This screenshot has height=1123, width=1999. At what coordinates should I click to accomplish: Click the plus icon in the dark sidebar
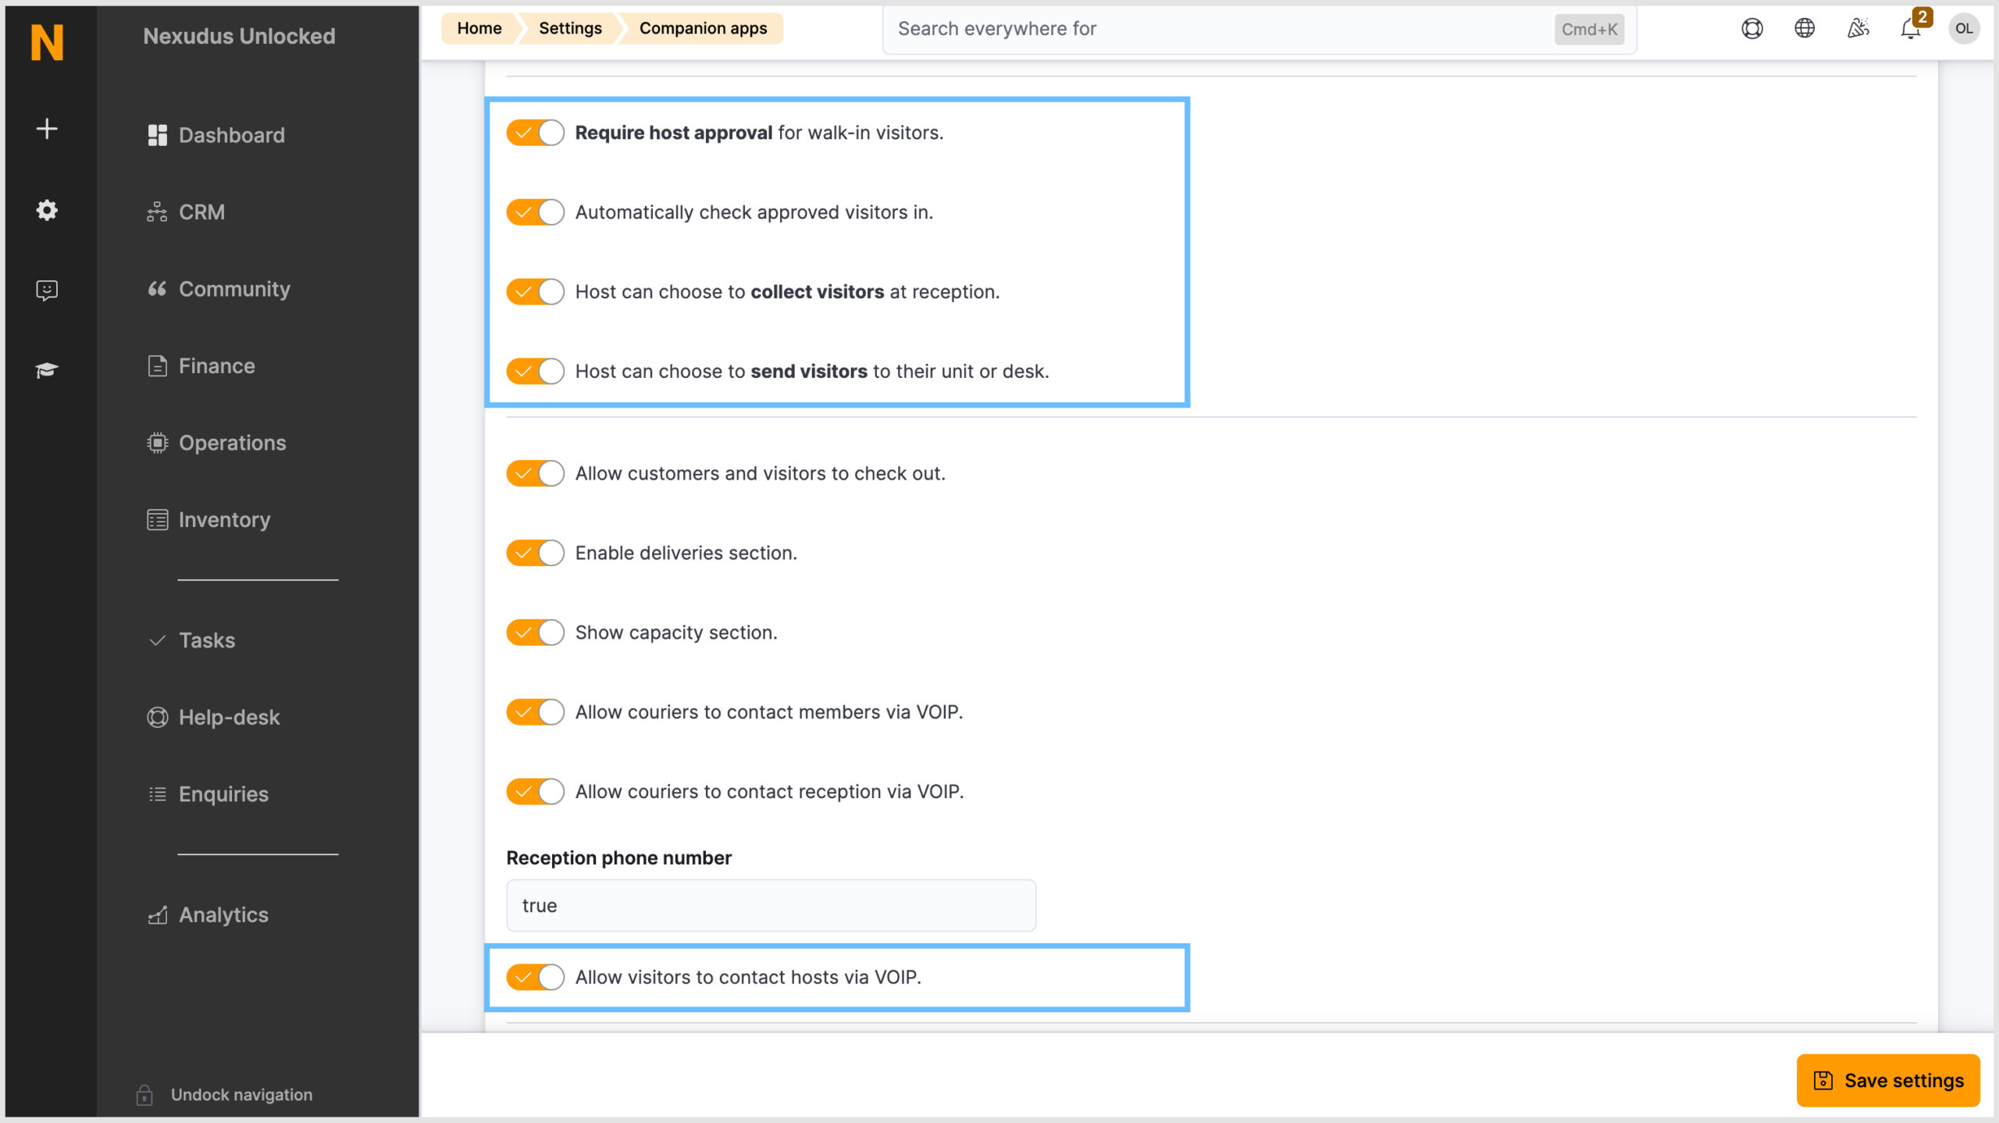[47, 129]
